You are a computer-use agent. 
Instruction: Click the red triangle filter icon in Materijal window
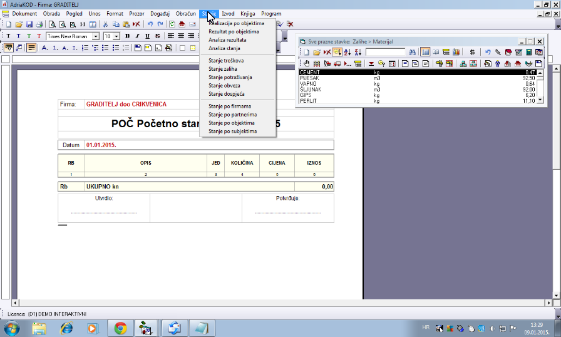[371, 64]
